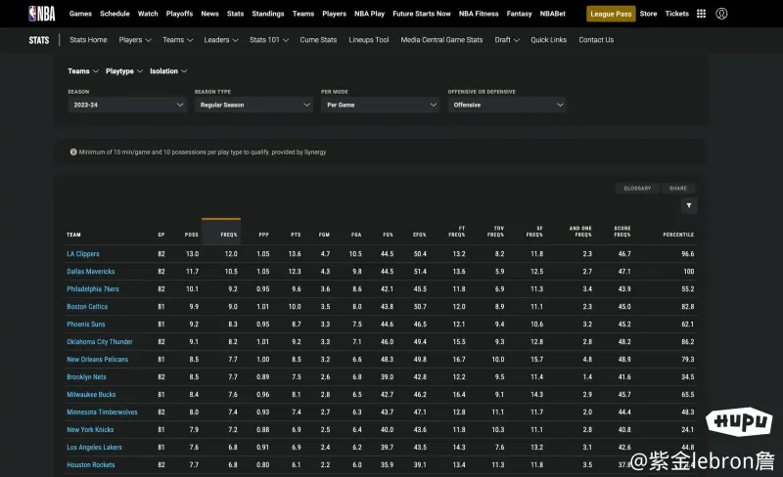Expand the Players stats submenu
Viewport: 783px width, 477px height.
coord(135,40)
